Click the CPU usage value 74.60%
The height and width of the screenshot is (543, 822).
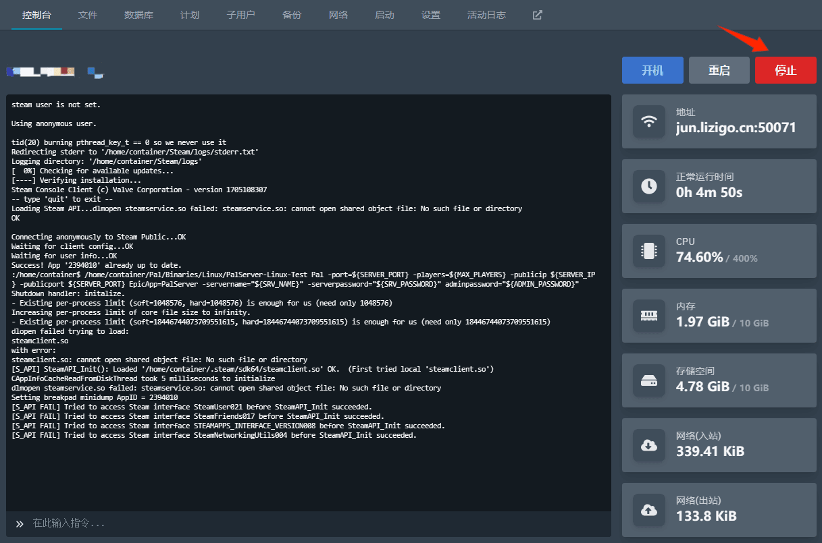(699, 257)
